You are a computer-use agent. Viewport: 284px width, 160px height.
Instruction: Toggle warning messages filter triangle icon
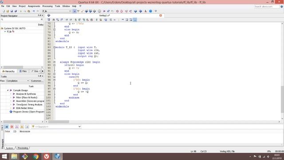[x=22, y=127]
